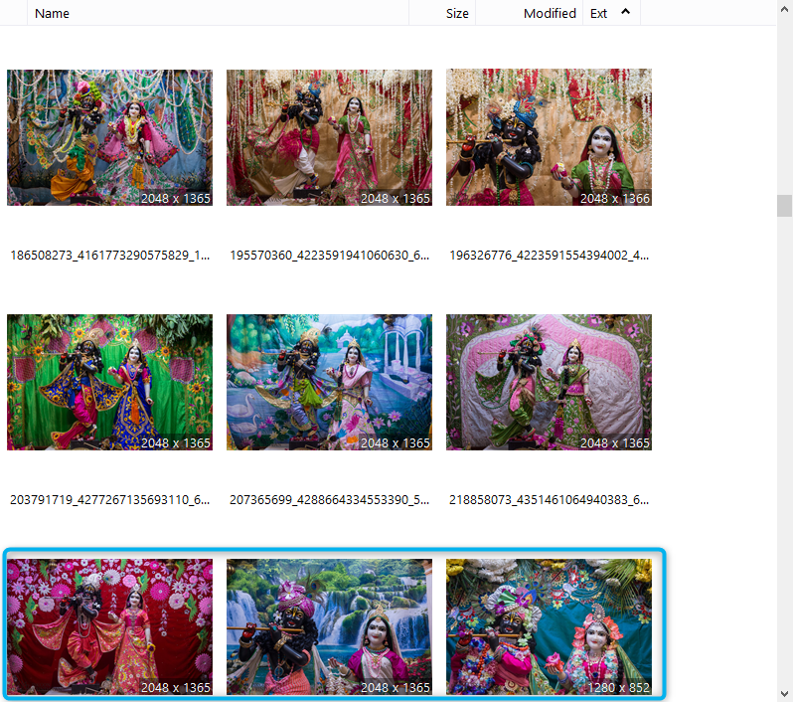Viewport: 793px width, 702px height.
Task: Select the 1280 x 852 image thumbnail
Action: (x=549, y=626)
